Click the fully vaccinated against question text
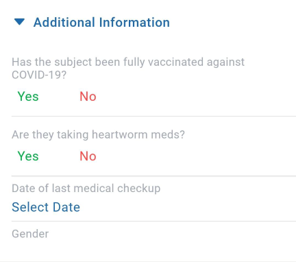The image size is (296, 262). pyautogui.click(x=128, y=69)
